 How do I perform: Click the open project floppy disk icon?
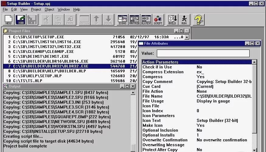click(20, 20)
